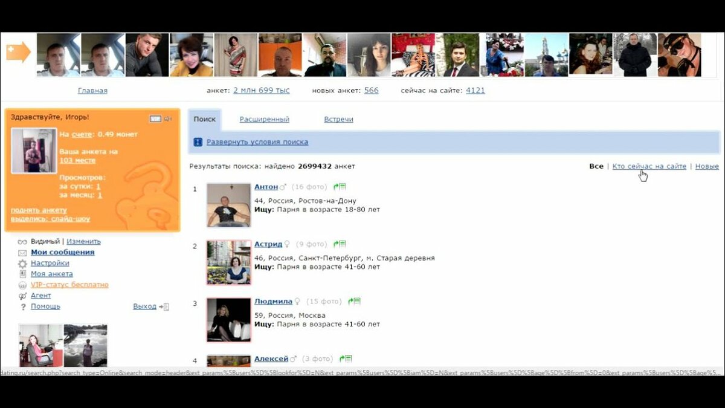Click the gear icon beside Настройки
725x408 pixels.
pyautogui.click(x=22, y=264)
